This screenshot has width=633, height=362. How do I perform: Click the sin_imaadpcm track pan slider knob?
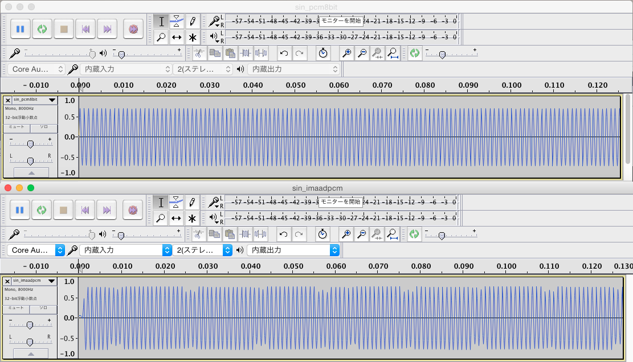[x=30, y=342]
